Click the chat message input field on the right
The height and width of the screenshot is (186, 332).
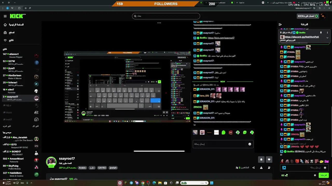coord(305,168)
